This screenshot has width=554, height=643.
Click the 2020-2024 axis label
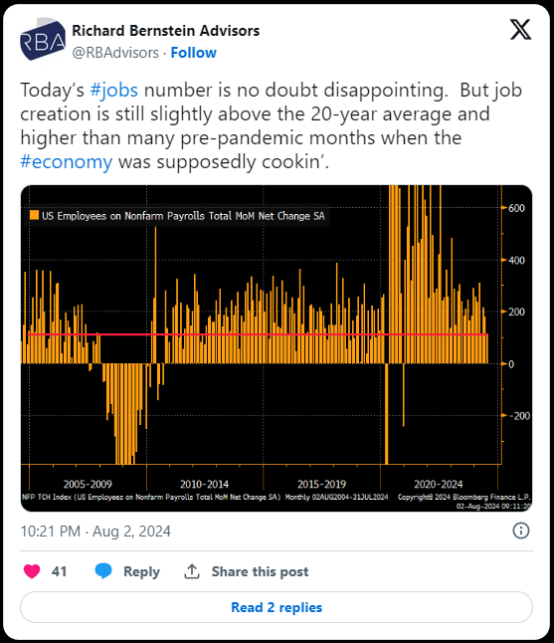438,485
